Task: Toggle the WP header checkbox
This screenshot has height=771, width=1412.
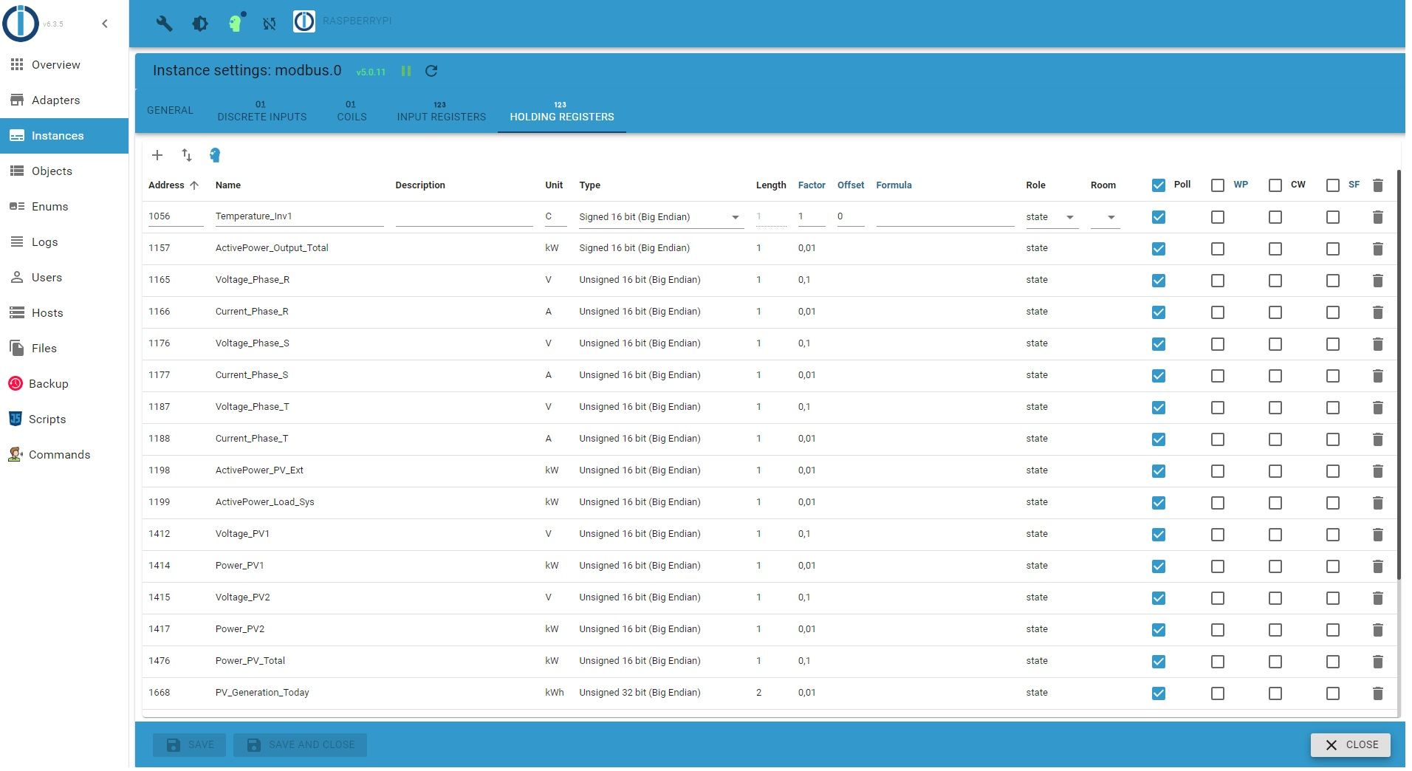Action: click(x=1218, y=185)
